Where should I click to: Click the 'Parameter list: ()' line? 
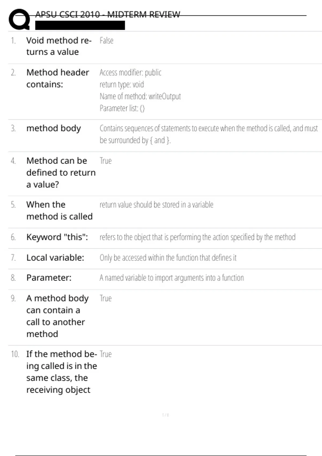pos(122,108)
